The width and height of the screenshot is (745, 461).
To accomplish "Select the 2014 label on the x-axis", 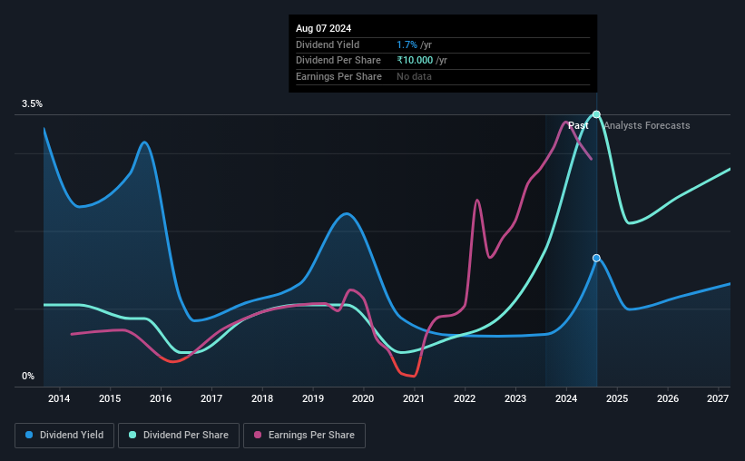I will pyautogui.click(x=59, y=398).
